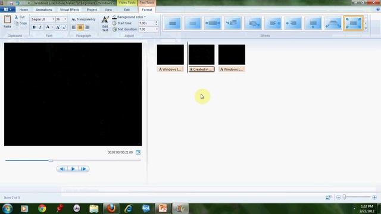Image resolution: width=381 pixels, height=214 pixels.
Task: Open PowerPoint from the taskbar
Action: (x=163, y=209)
